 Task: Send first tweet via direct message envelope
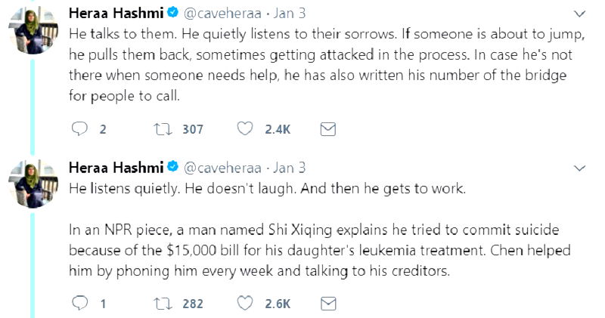tap(327, 129)
